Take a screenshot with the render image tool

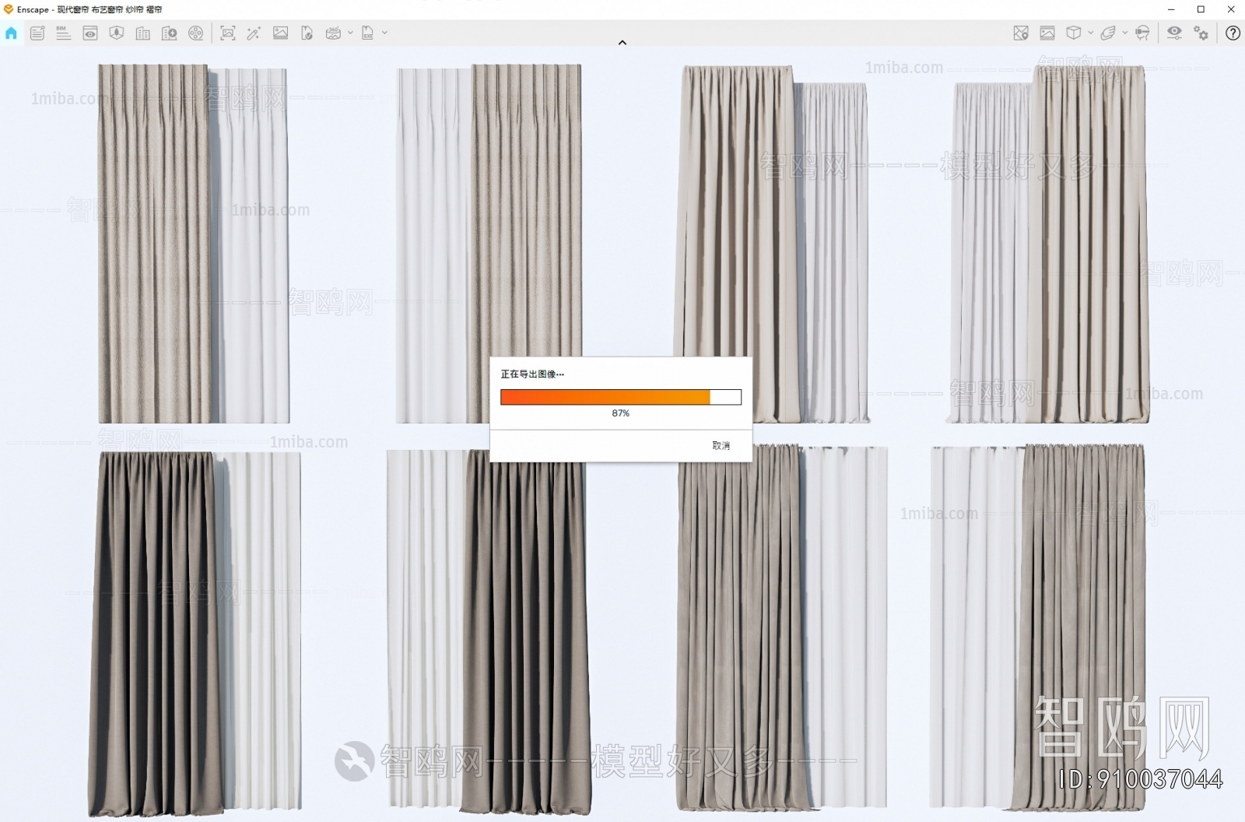pos(227,33)
